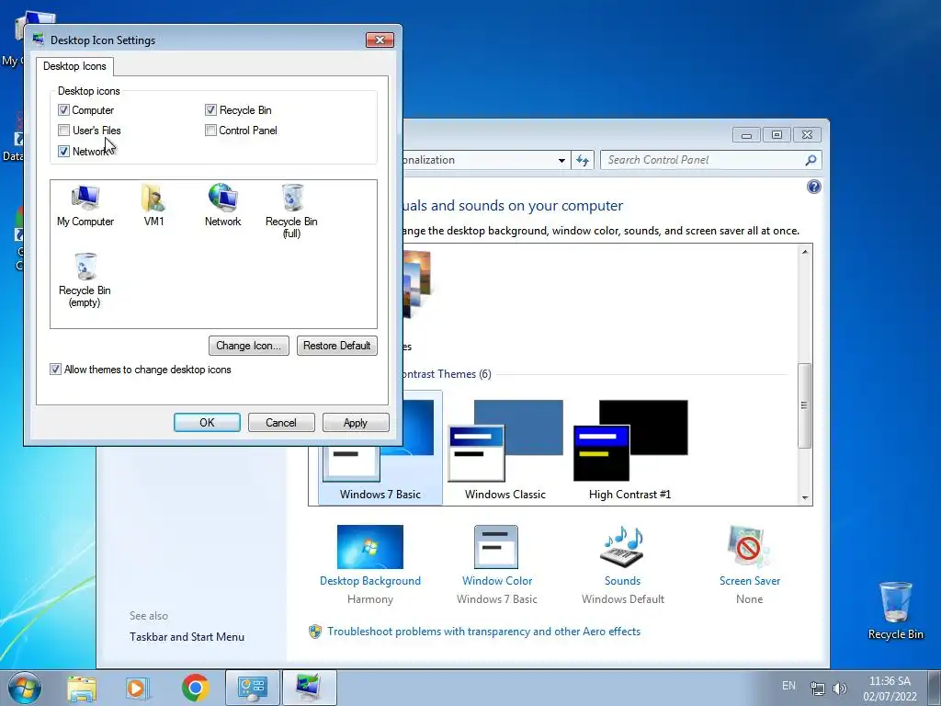Click the themes list scrollbar thumb

tap(805, 405)
